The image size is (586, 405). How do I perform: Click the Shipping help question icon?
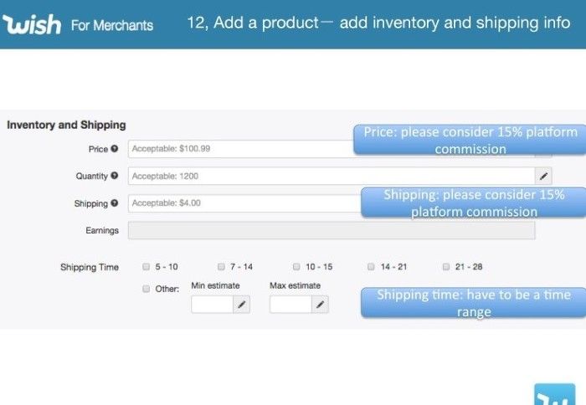[115, 202]
